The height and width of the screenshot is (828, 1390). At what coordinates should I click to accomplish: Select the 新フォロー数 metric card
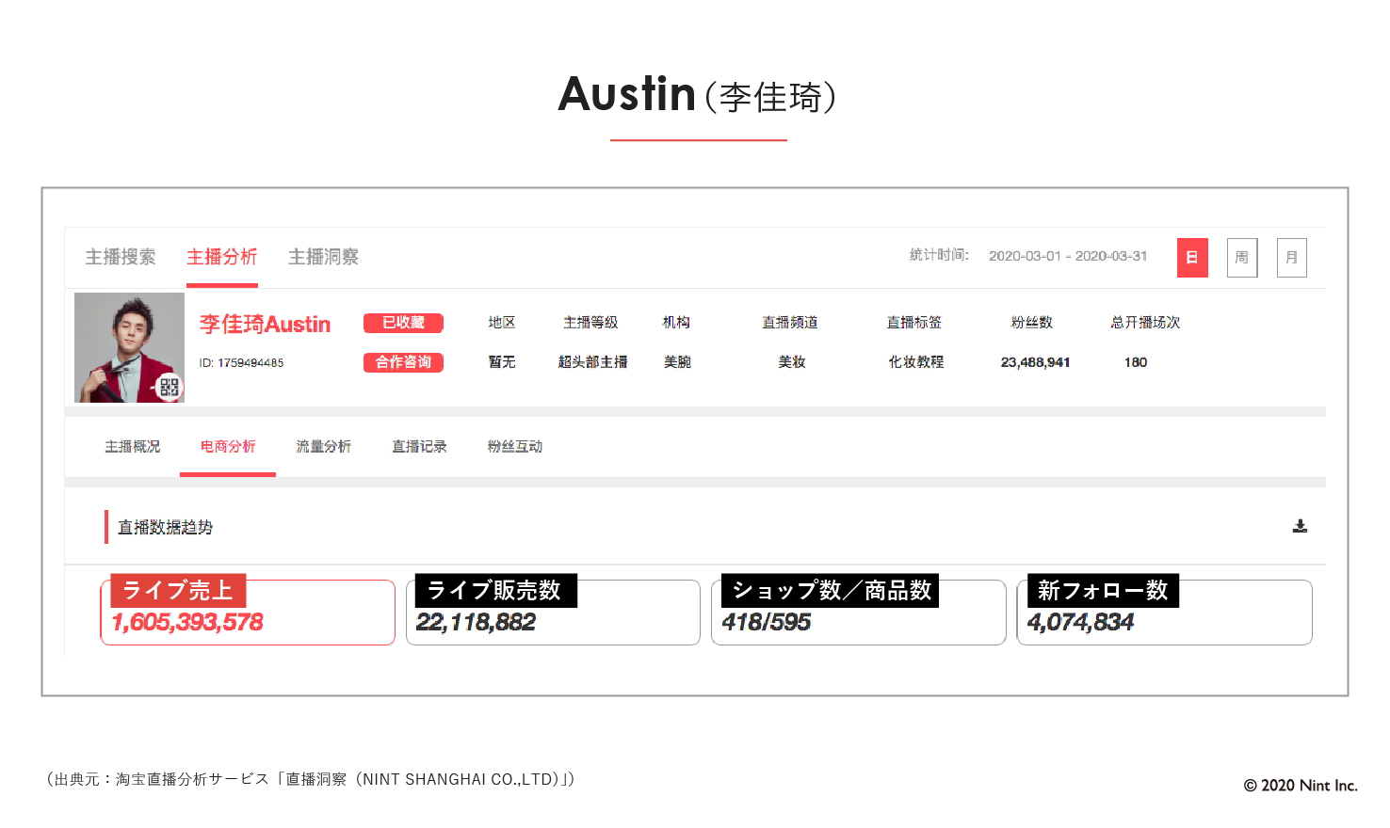pyautogui.click(x=1164, y=613)
